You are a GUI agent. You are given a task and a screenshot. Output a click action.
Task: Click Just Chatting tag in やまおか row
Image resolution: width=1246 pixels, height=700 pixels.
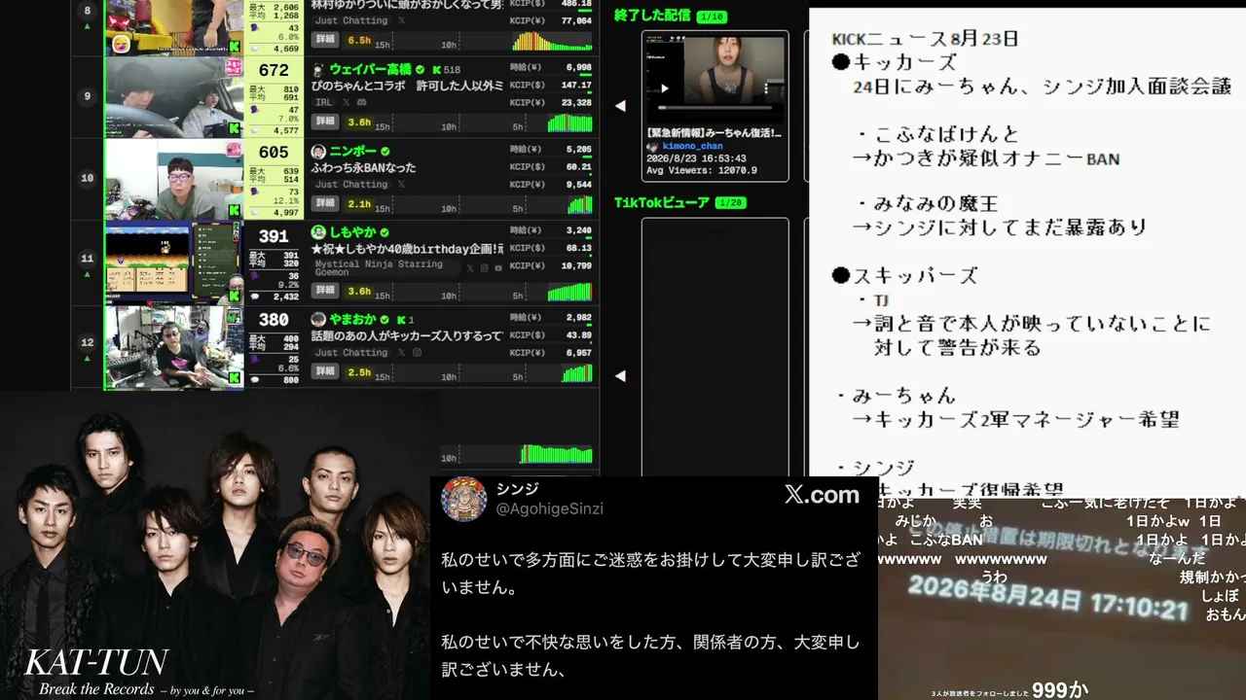coord(351,352)
